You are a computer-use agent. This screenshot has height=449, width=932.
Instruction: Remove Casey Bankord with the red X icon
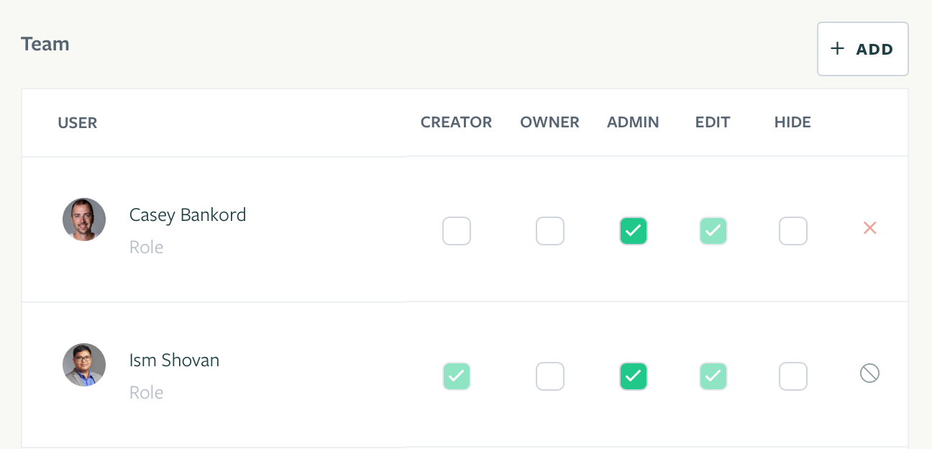pos(869,228)
